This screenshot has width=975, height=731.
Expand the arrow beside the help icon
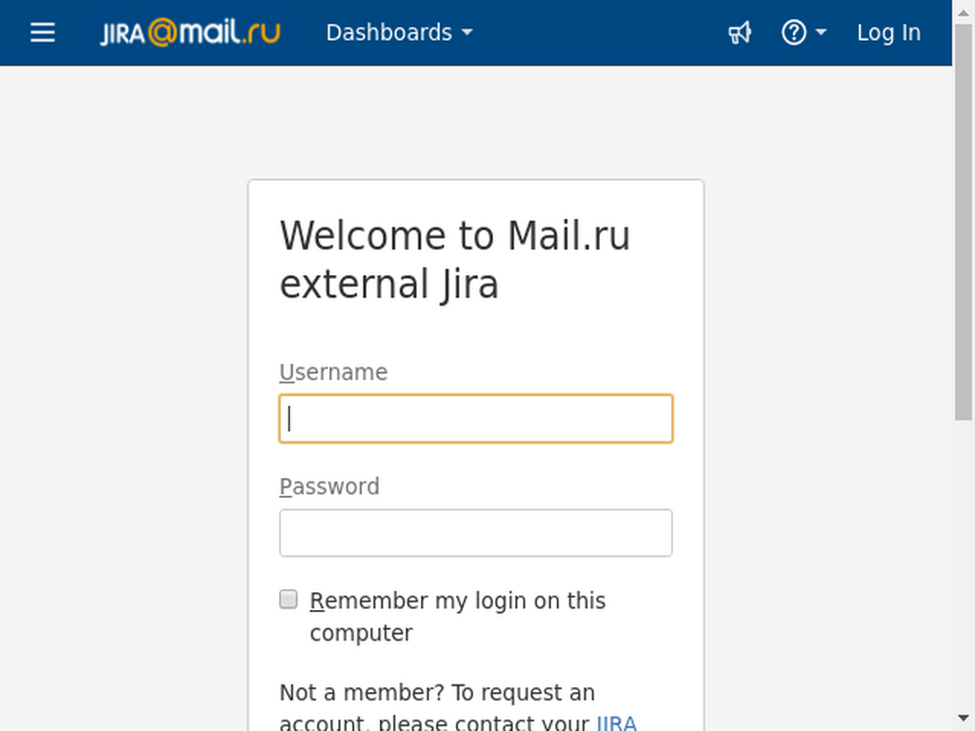point(821,32)
